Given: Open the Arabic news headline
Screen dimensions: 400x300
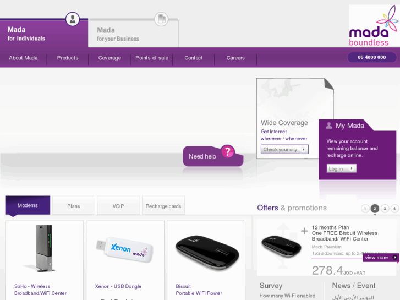Looking at the screenshot, I should click(x=353, y=297).
